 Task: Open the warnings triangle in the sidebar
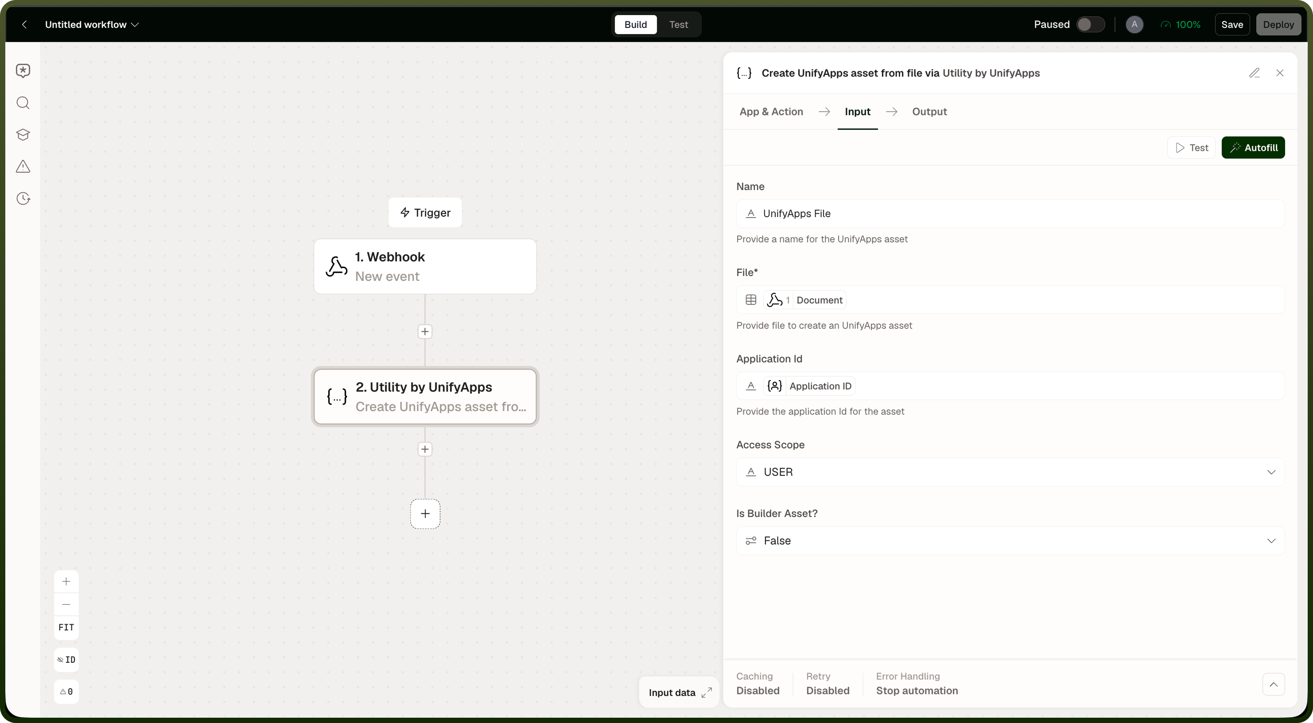click(x=23, y=167)
